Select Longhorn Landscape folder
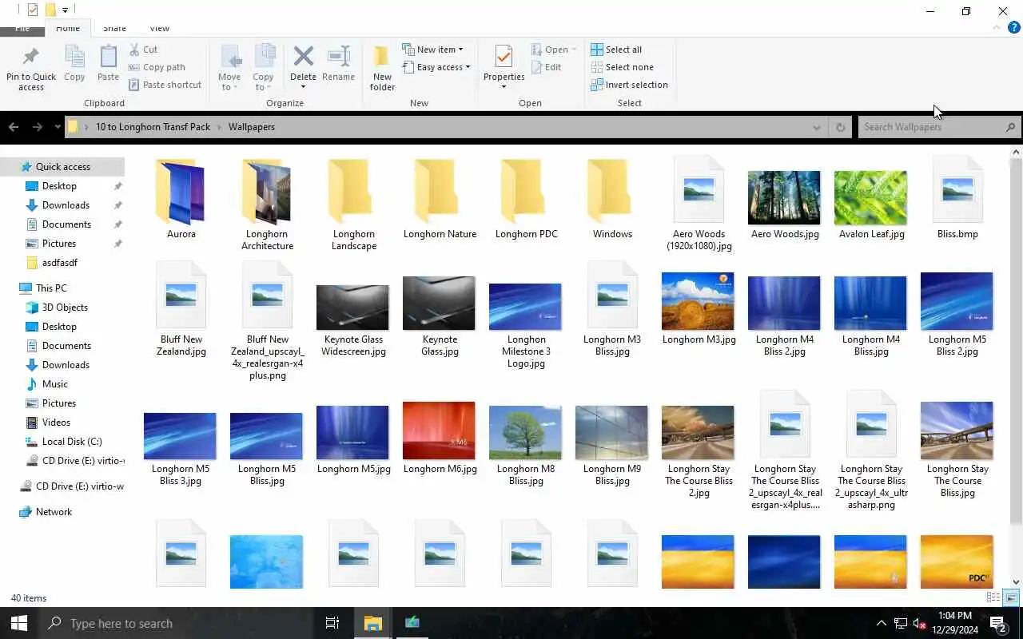The width and height of the screenshot is (1023, 639). (x=353, y=204)
